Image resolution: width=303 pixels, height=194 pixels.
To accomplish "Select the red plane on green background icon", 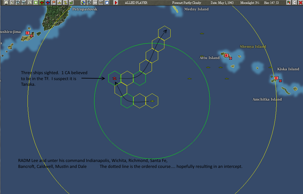I will 42,2.
